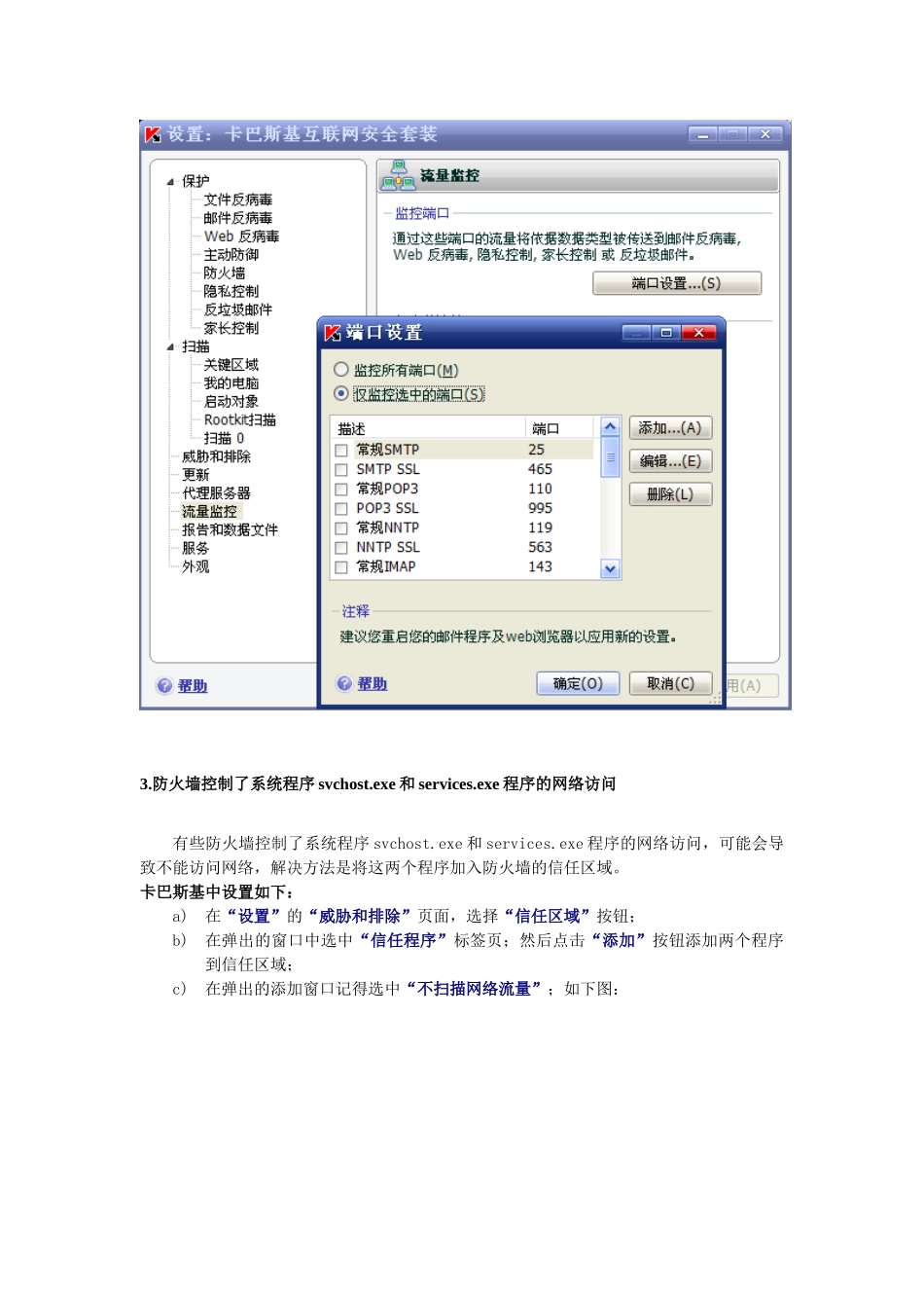Select 我的电脑 in the settings tree
The width and height of the screenshot is (924, 1308).
click(231, 383)
